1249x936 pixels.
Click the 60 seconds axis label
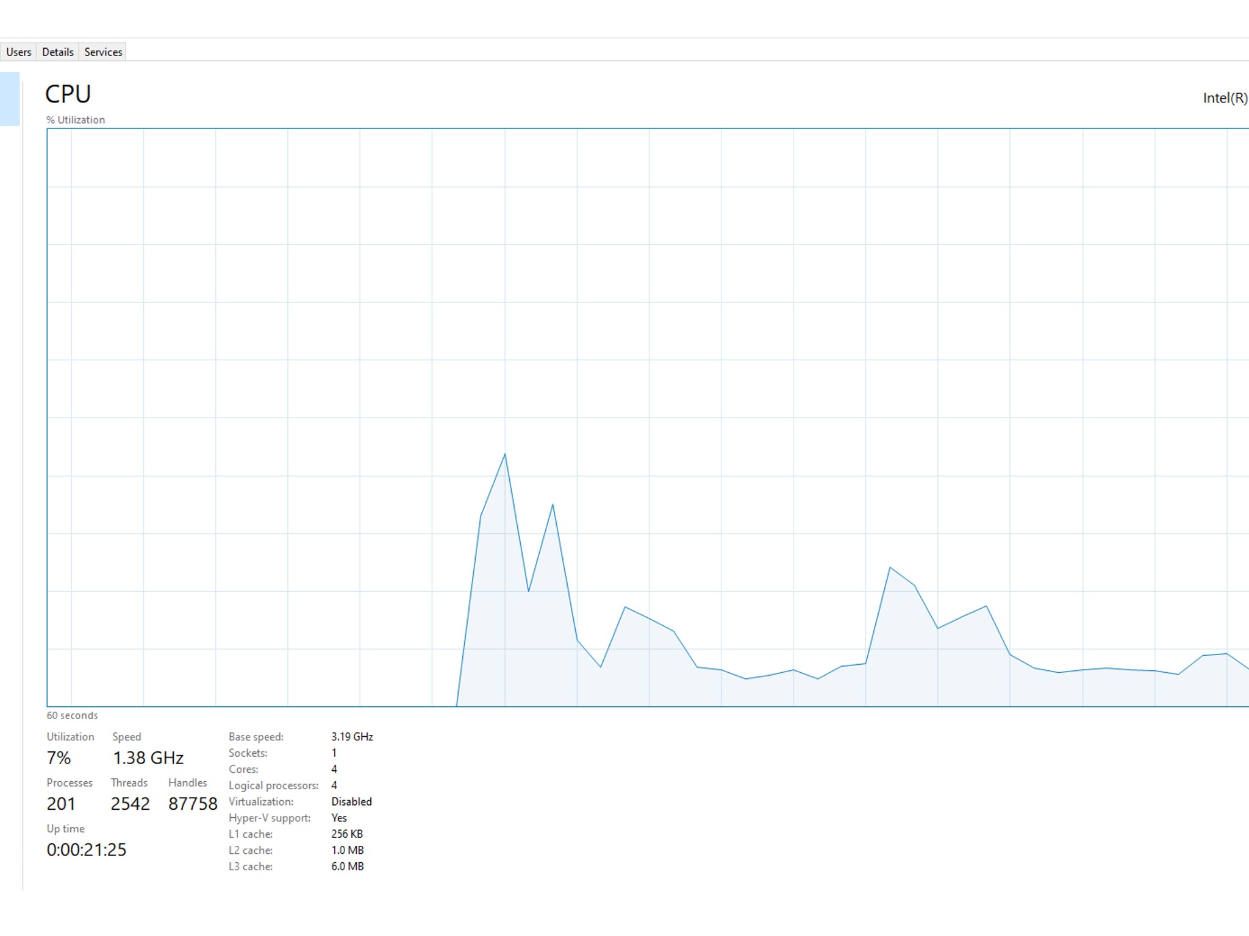point(72,715)
